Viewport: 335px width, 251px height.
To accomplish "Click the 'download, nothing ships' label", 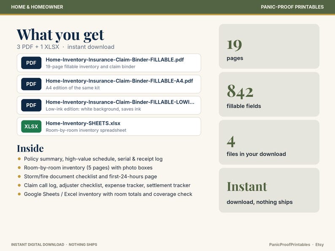I will coord(259,202).
